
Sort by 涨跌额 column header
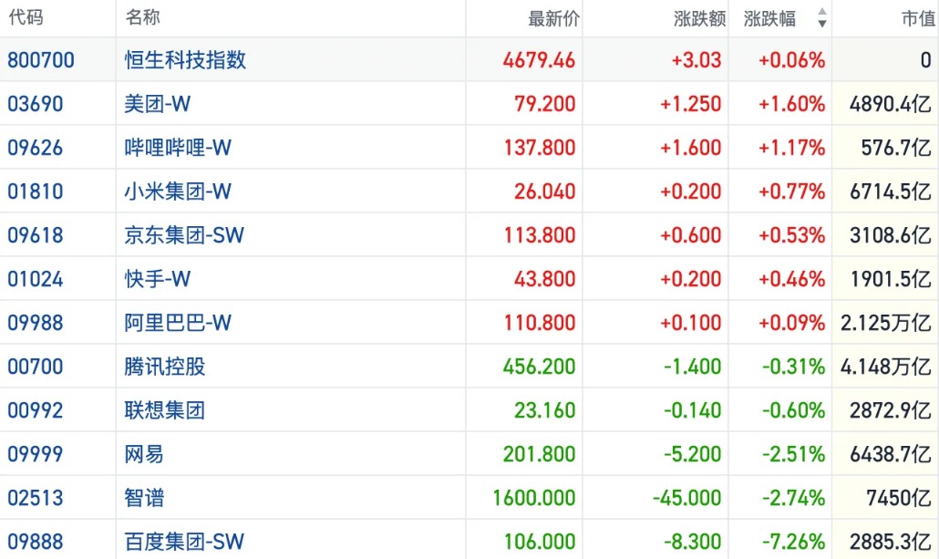699,18
